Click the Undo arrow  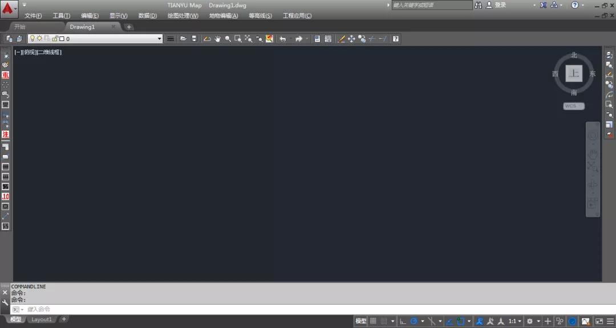[x=283, y=39]
